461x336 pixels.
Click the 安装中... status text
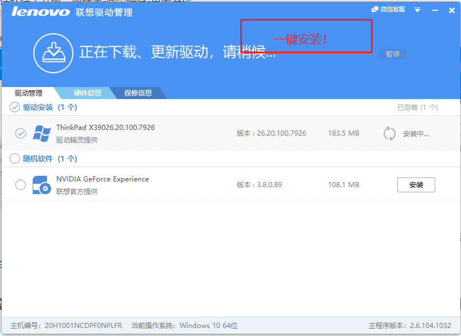(416, 134)
